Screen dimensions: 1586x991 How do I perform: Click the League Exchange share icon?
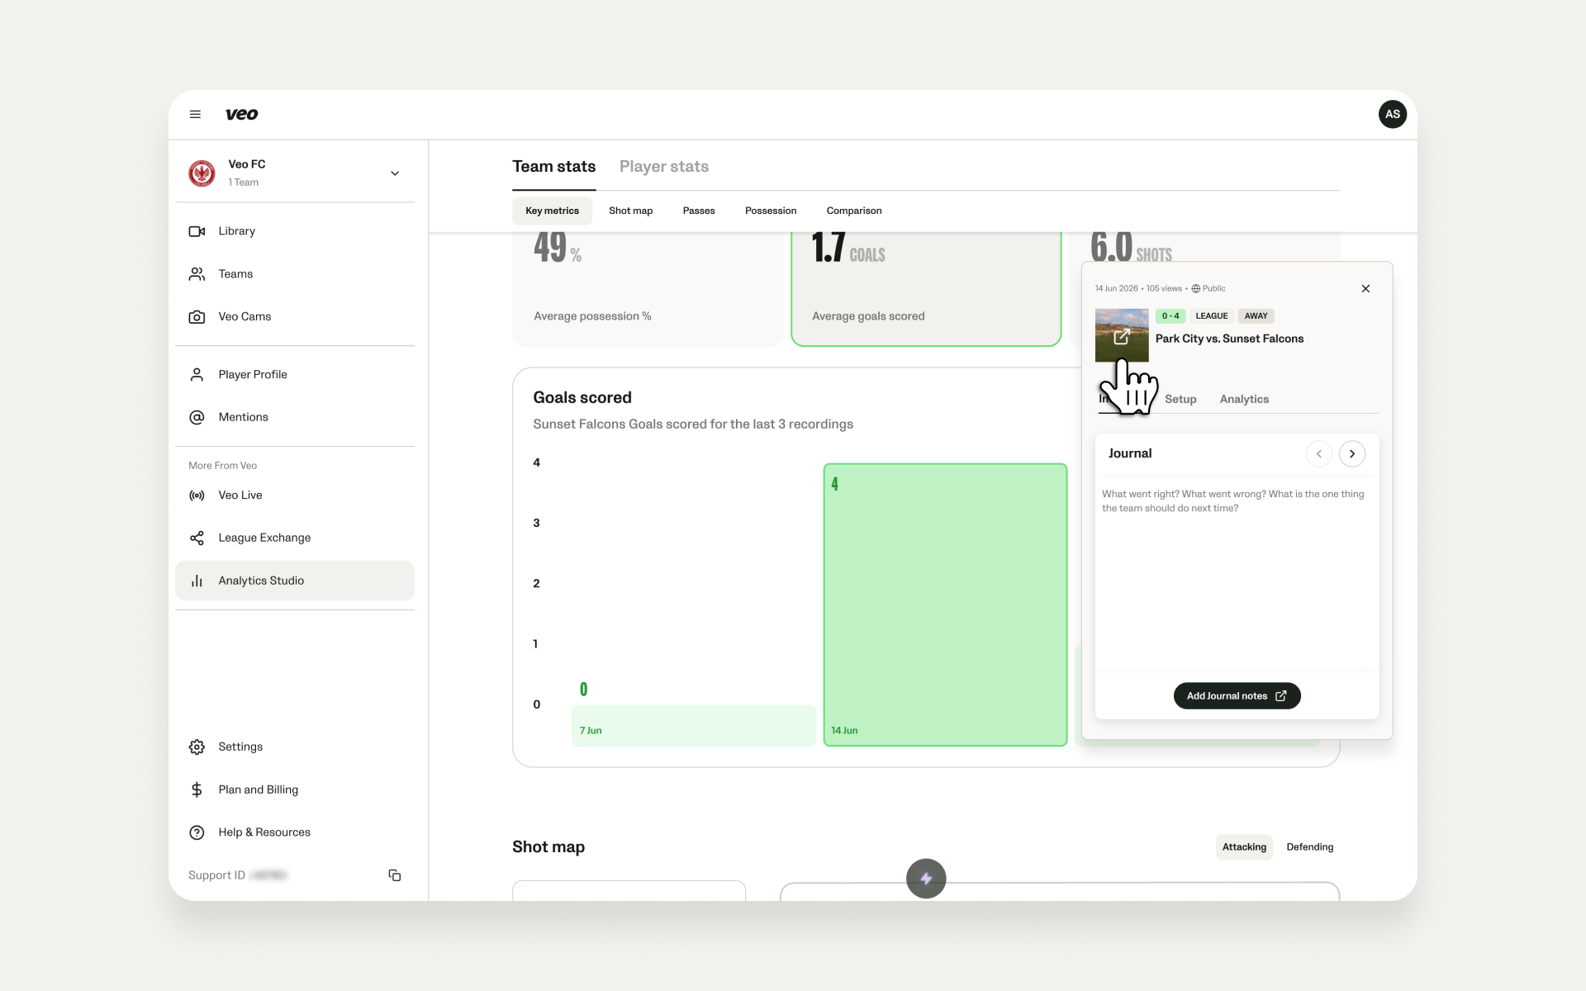pyautogui.click(x=197, y=538)
